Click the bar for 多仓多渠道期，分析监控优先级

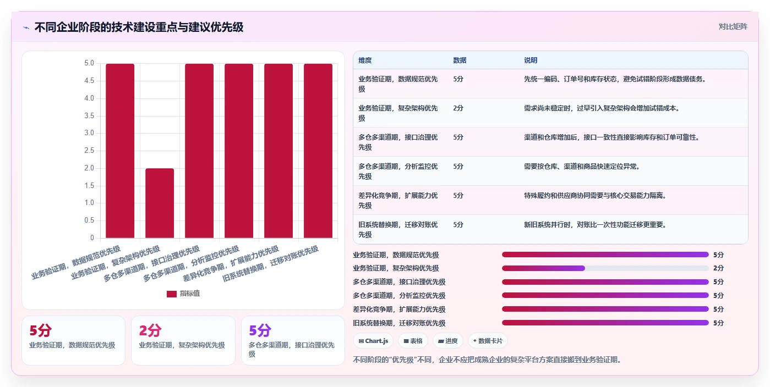coord(239,151)
